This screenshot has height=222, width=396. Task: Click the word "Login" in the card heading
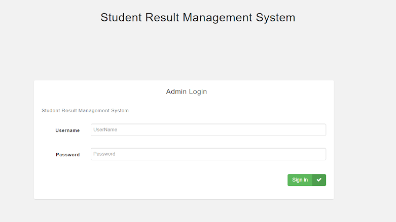[198, 92]
